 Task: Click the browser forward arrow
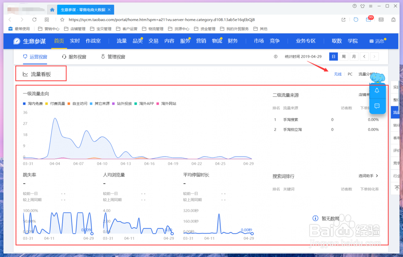tap(22, 19)
